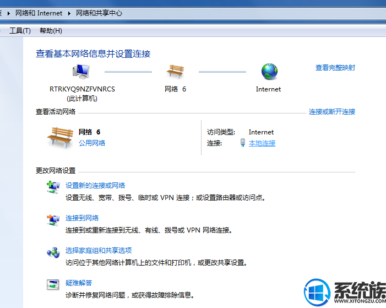Click the 疑难解答 troubleshoot icon
386x308 pixels.
53,285
